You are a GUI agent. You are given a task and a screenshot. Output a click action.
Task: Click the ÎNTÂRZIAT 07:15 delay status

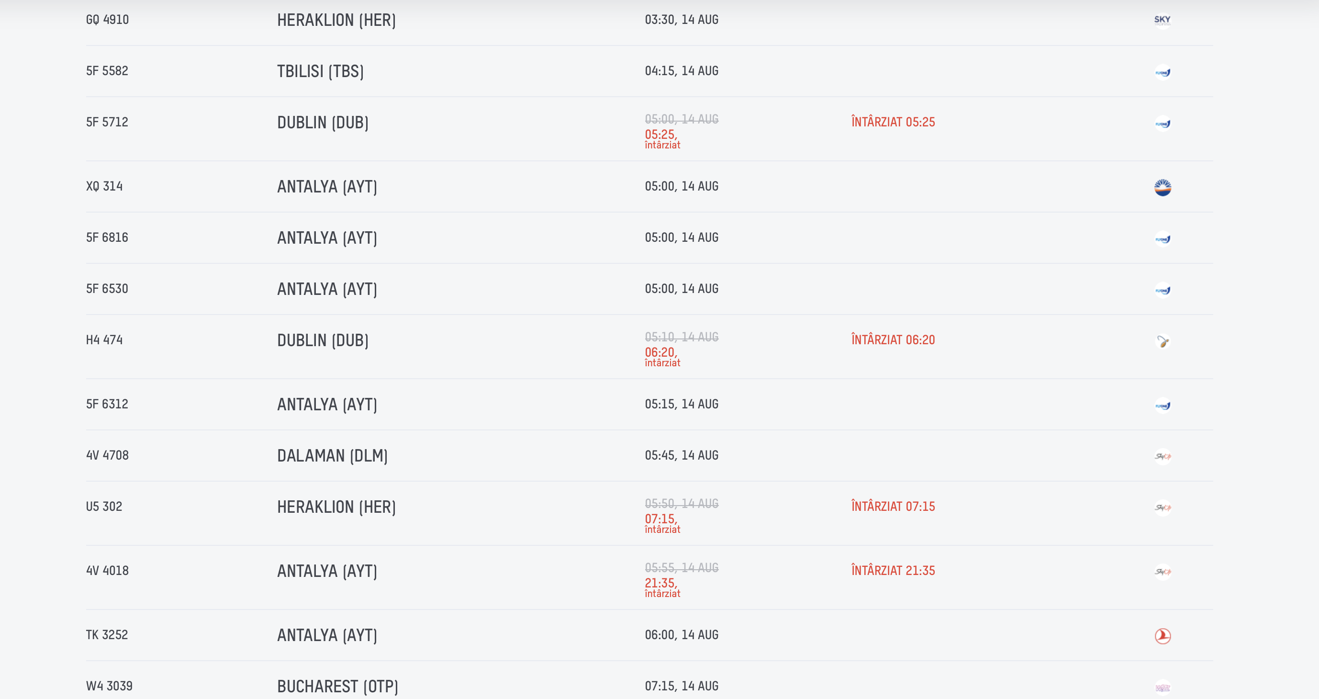tap(893, 506)
